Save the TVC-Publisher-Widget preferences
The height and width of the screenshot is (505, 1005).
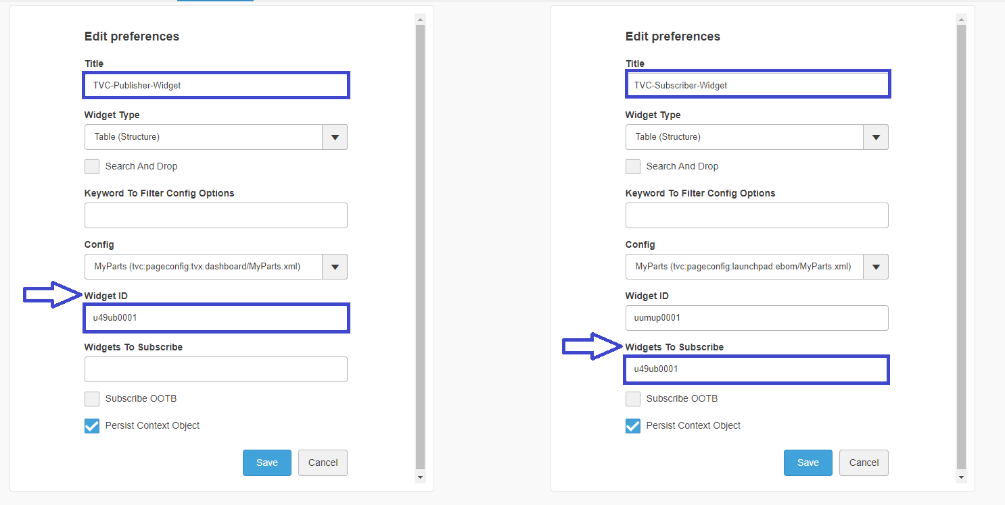click(x=267, y=462)
